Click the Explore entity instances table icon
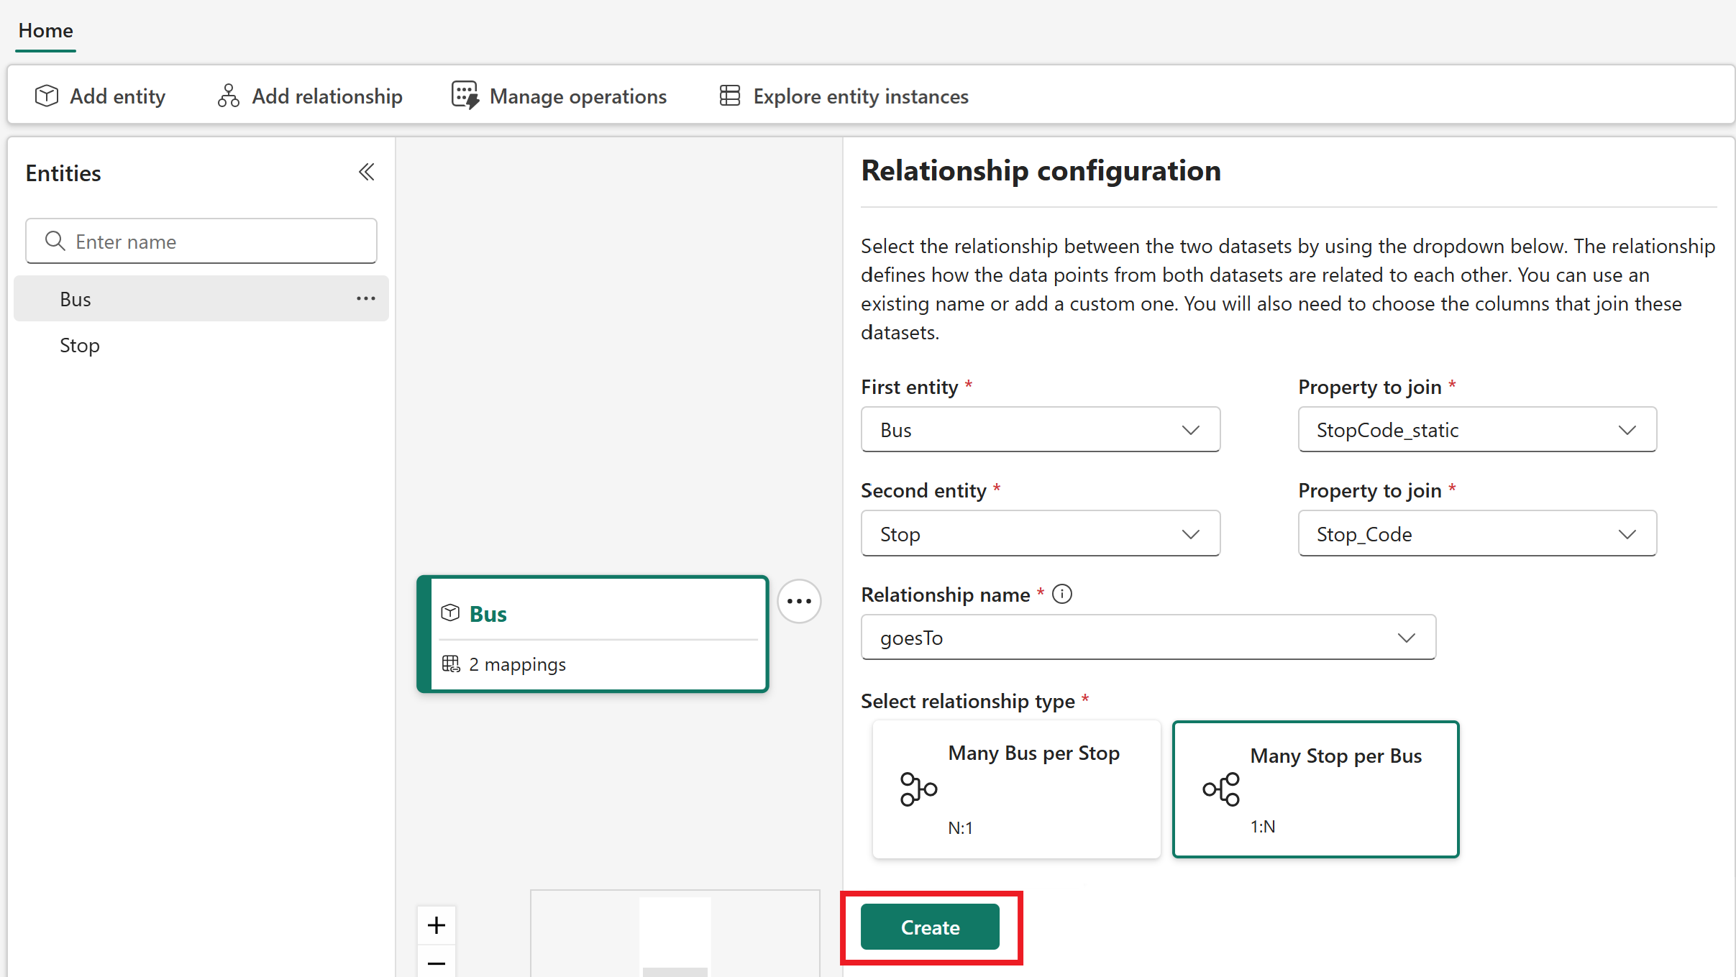This screenshot has width=1736, height=977. click(x=730, y=96)
